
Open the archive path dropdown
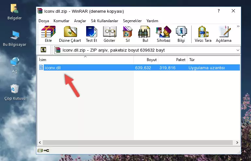(238, 50)
